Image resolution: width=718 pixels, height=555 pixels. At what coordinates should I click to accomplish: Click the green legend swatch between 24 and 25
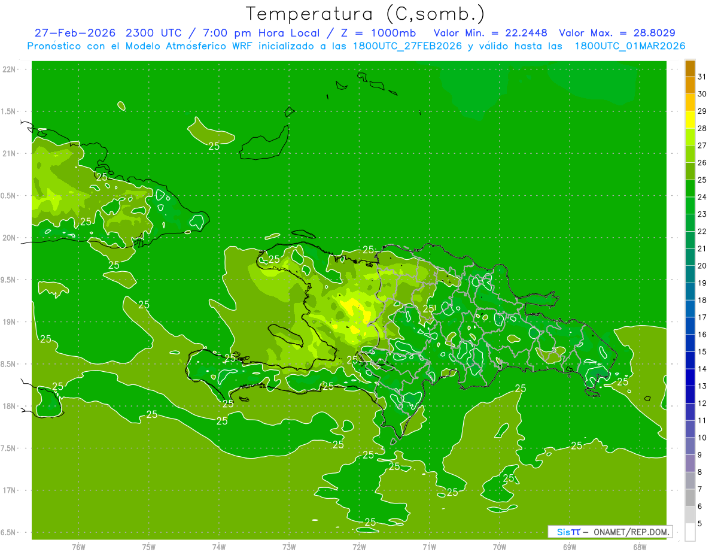690,189
